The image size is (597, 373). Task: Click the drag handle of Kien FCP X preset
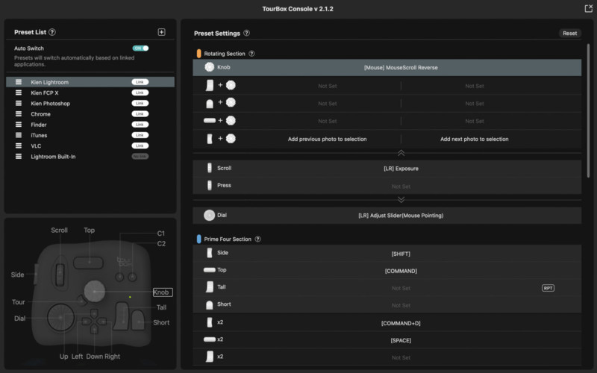point(18,93)
